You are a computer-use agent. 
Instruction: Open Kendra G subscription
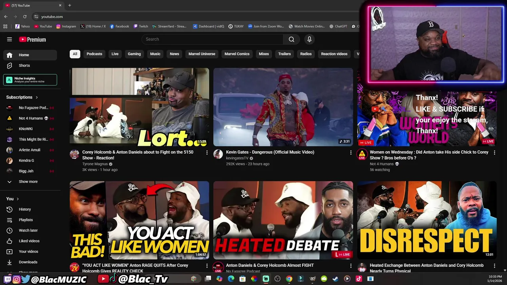(x=30, y=160)
